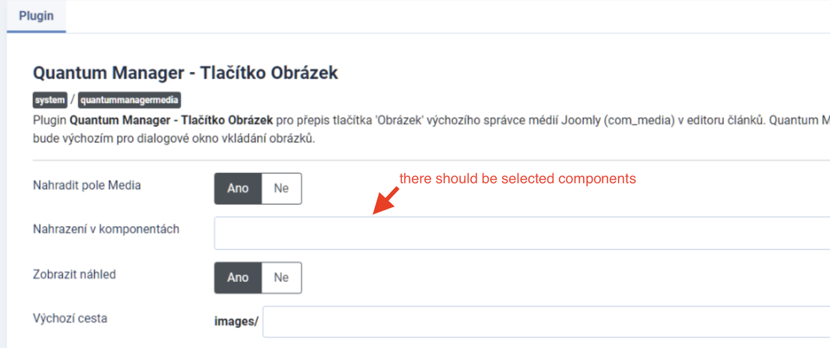Open the Plugin tab
This screenshot has width=830, height=348.
pos(36,16)
